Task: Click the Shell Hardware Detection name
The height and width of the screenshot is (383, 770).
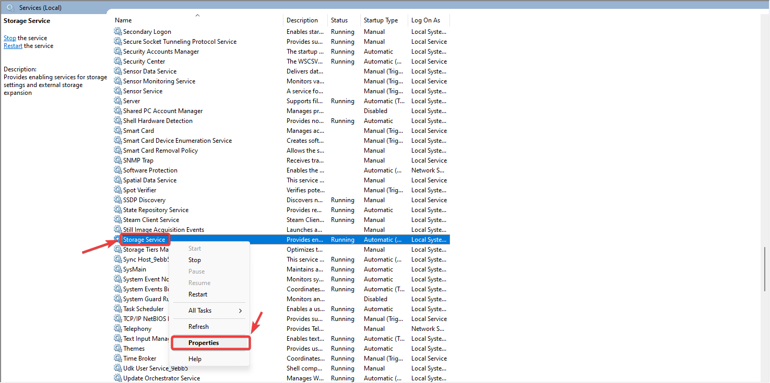Action: coord(158,121)
